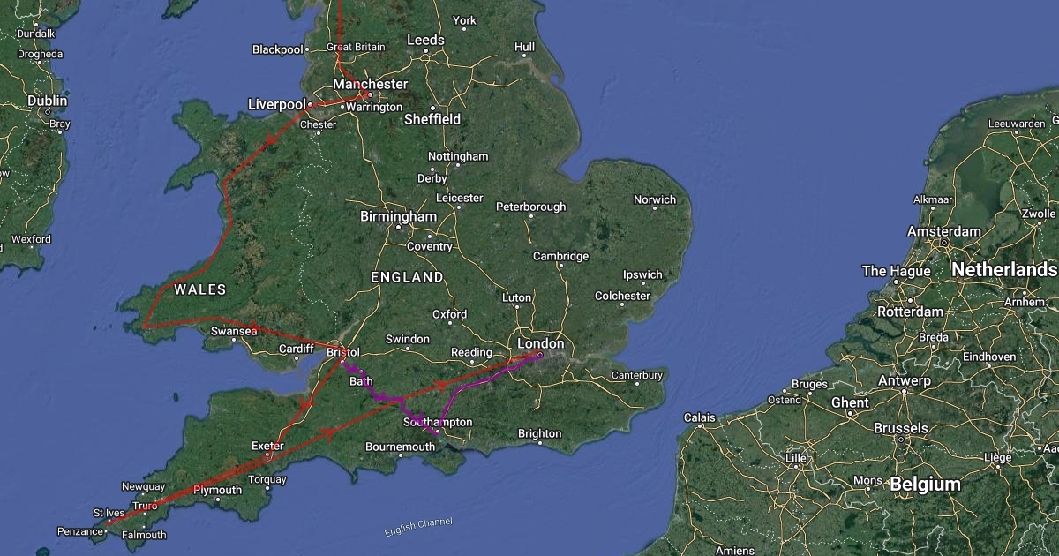Click the Netherlands country label
Viewport: 1059px width, 556px height.
click(1004, 269)
